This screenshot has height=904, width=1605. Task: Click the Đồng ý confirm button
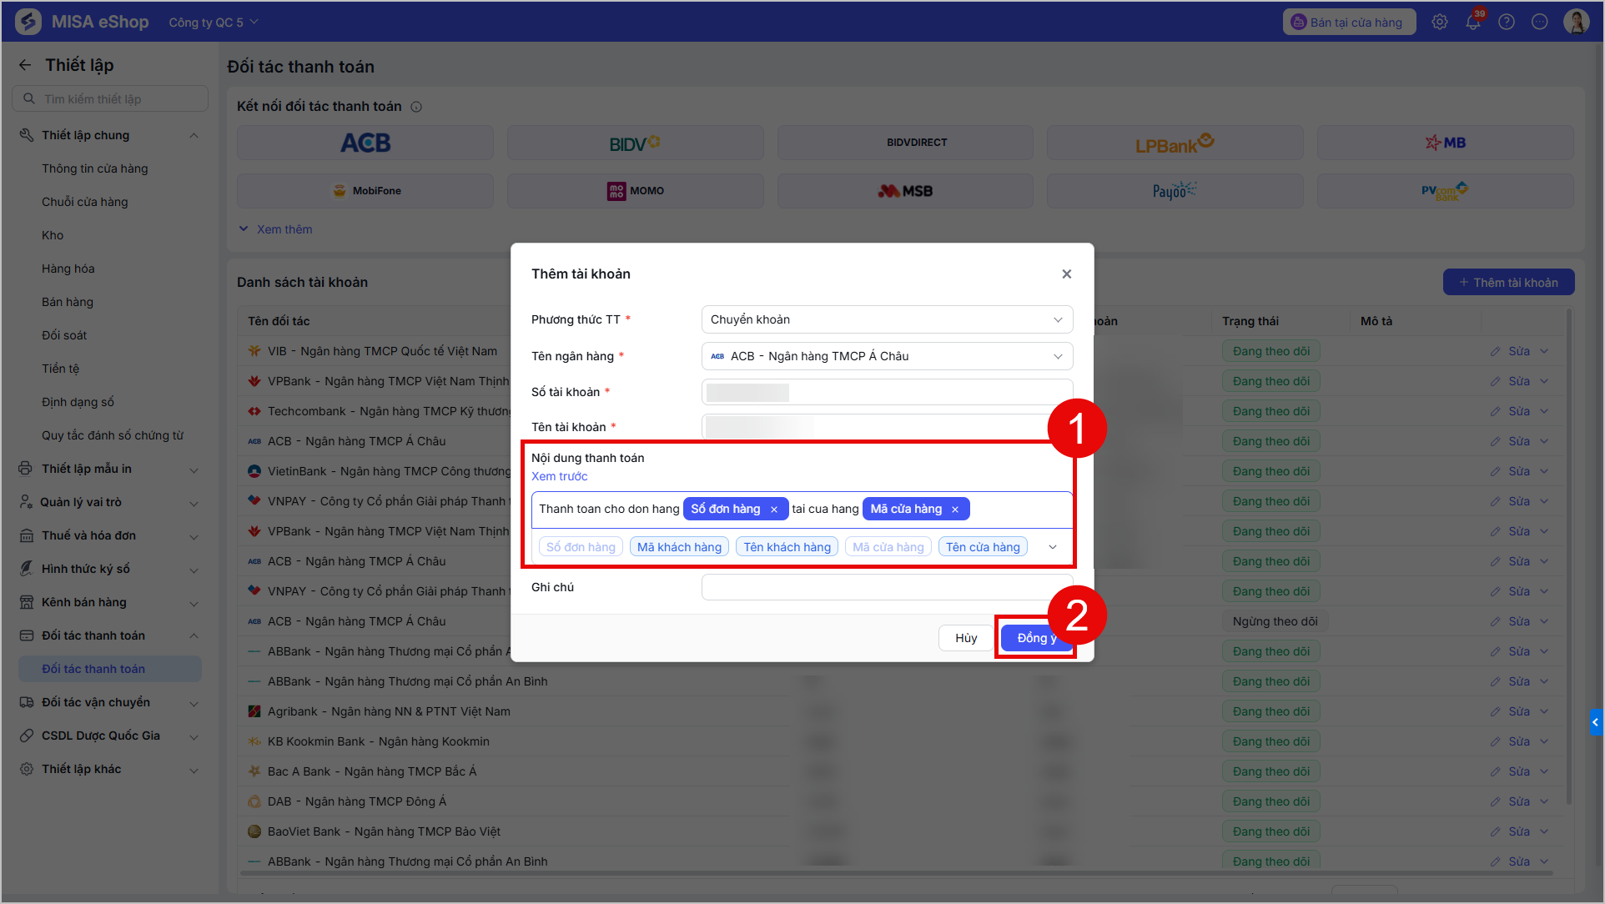click(1036, 638)
